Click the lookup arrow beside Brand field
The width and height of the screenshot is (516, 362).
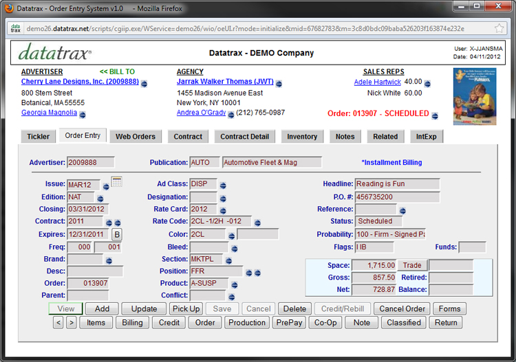click(x=109, y=261)
